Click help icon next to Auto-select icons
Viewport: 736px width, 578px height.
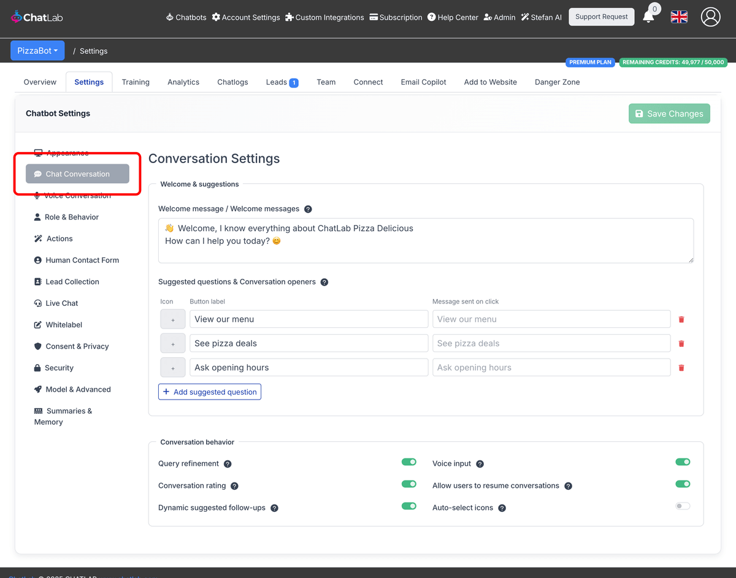point(502,508)
